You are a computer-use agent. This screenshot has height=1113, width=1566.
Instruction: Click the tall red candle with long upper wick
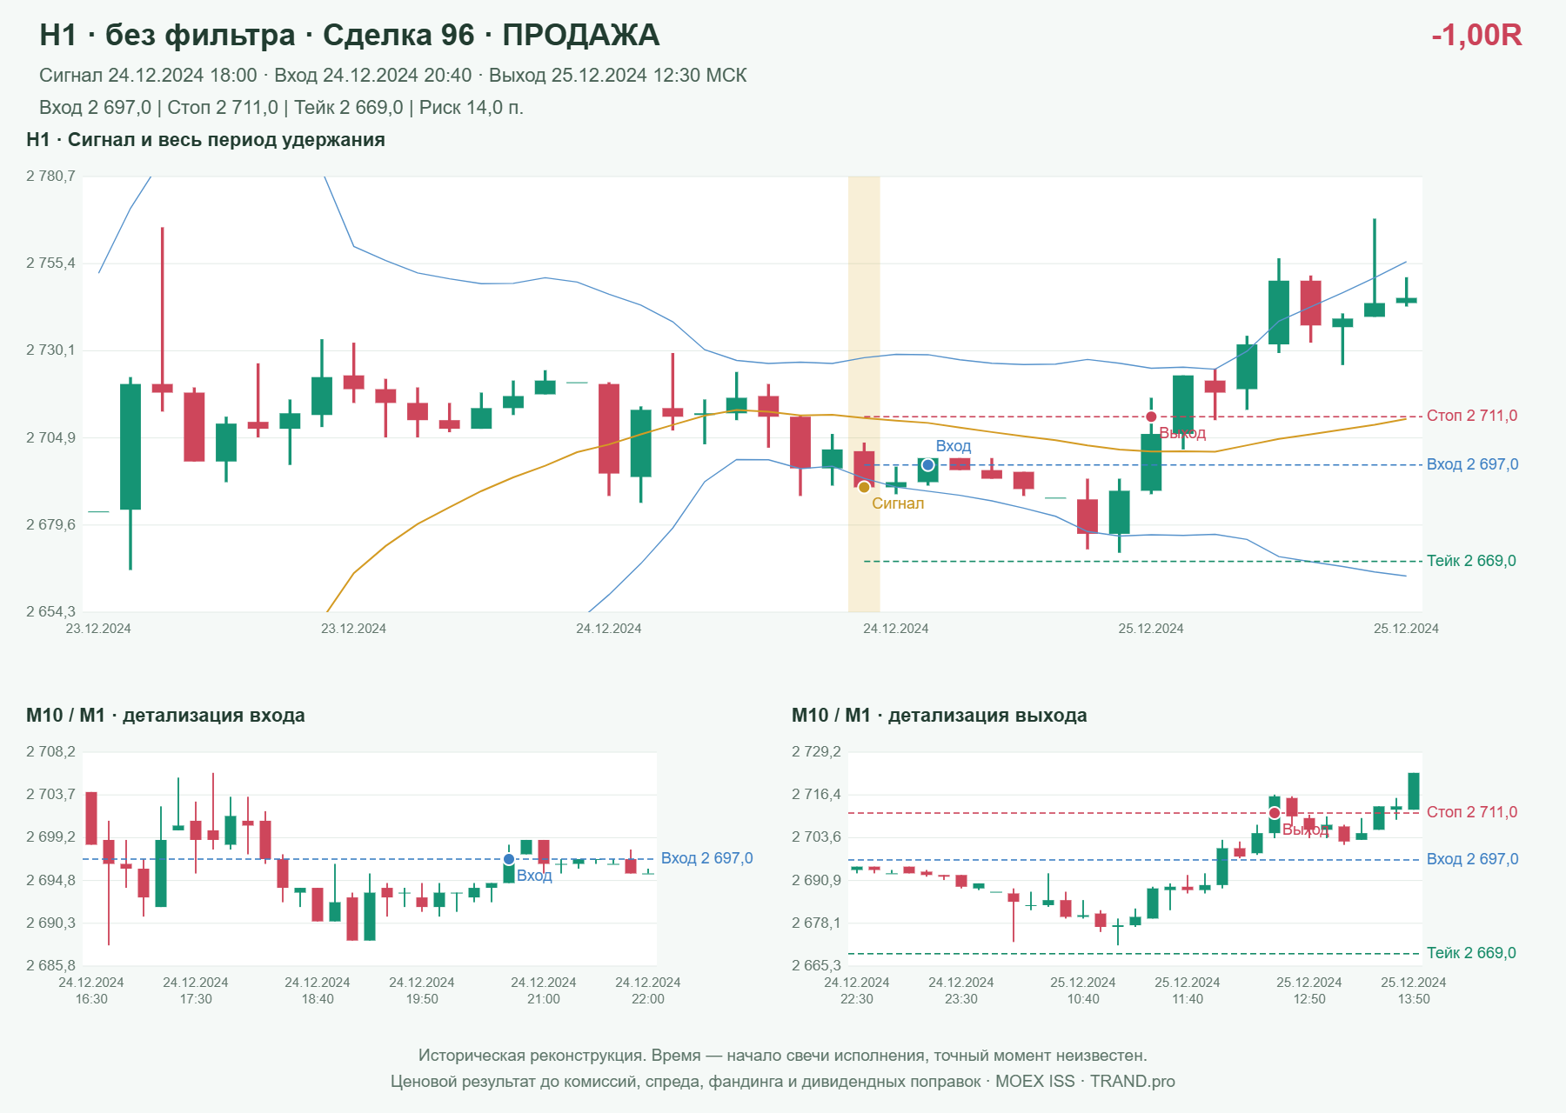[x=162, y=319]
